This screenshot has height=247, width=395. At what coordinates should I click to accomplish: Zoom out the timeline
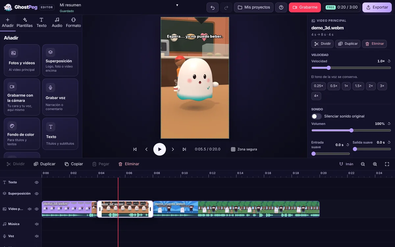point(363,164)
